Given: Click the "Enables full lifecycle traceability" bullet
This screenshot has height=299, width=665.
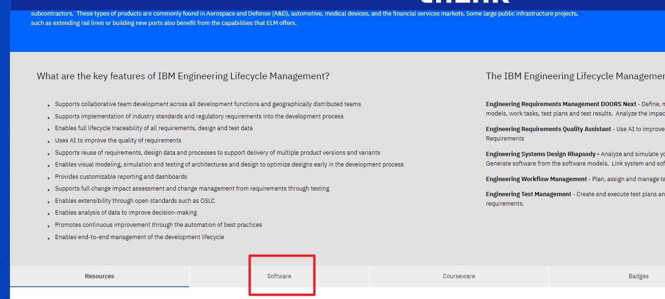Looking at the screenshot, I should (x=154, y=128).
